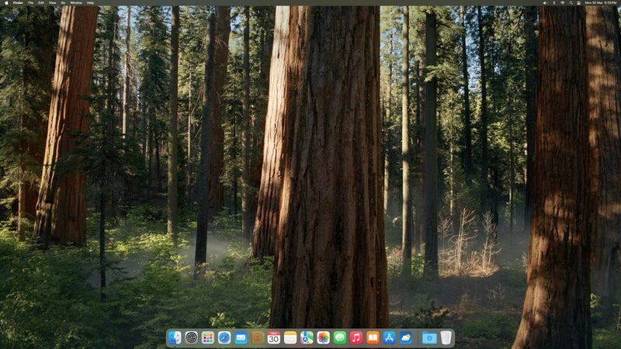This screenshot has width=621, height=349.
Task: Open the Edit menu
Action: [x=41, y=3]
